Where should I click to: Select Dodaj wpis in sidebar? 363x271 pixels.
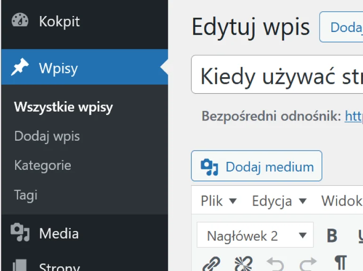click(47, 136)
